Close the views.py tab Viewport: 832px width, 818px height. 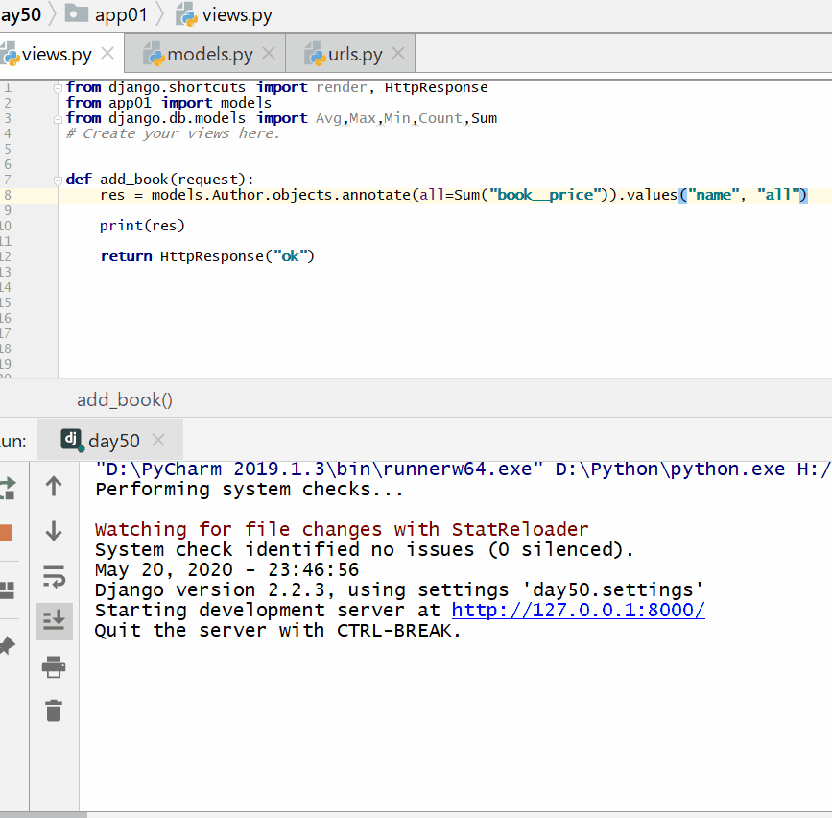[x=107, y=54]
